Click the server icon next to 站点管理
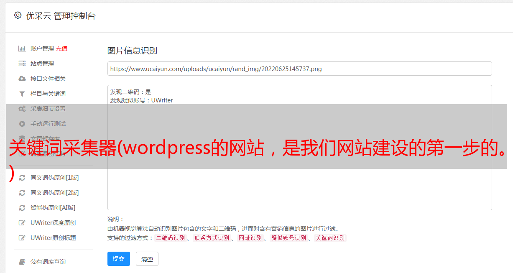This screenshot has width=513, height=273. [22, 64]
